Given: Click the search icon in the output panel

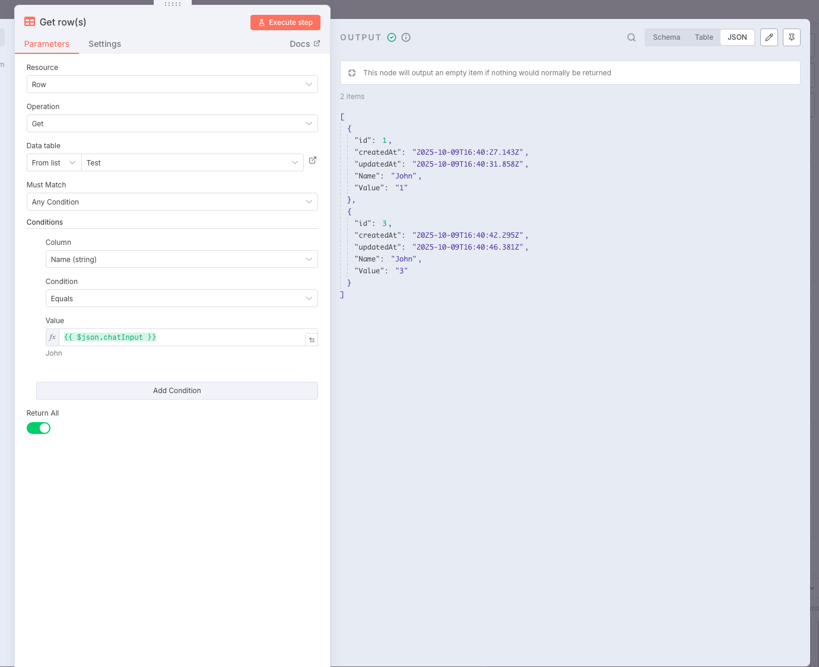Looking at the screenshot, I should (x=631, y=37).
